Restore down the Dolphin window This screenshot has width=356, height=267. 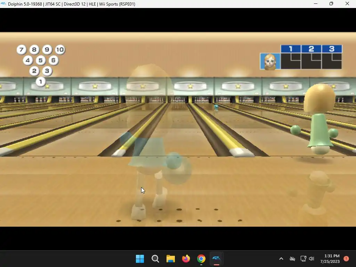coord(331,4)
